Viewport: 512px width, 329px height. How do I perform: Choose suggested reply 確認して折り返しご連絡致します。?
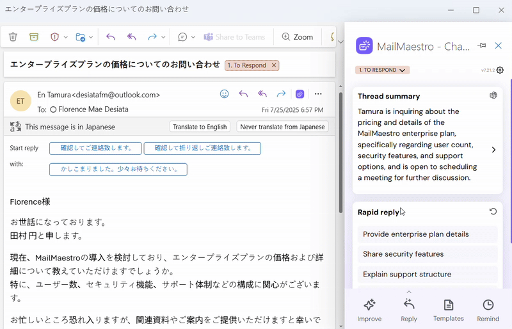[x=202, y=148]
